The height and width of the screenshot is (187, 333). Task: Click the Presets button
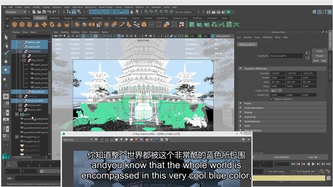coord(320,56)
